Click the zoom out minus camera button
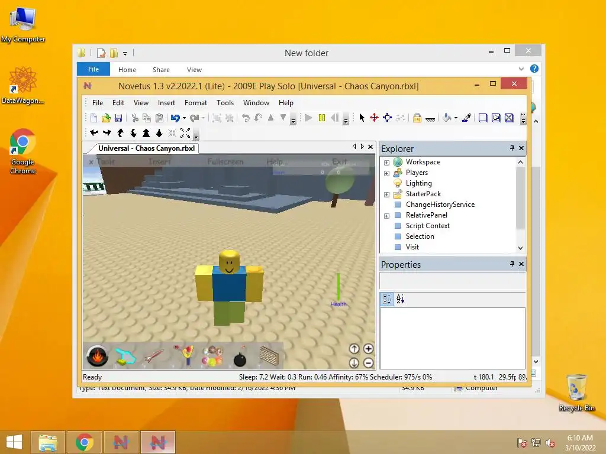606x454 pixels. tap(368, 363)
